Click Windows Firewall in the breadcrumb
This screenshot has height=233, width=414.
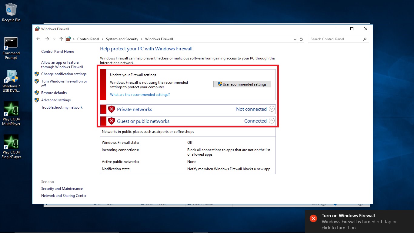pyautogui.click(x=159, y=39)
